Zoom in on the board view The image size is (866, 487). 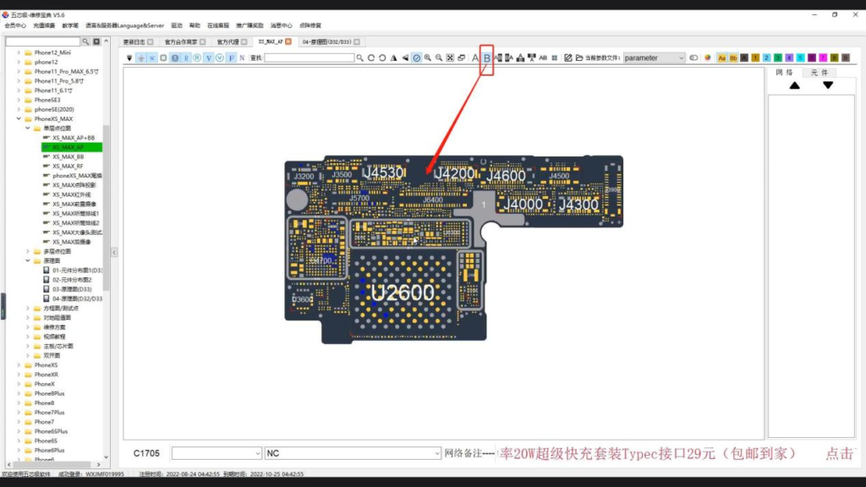427,58
